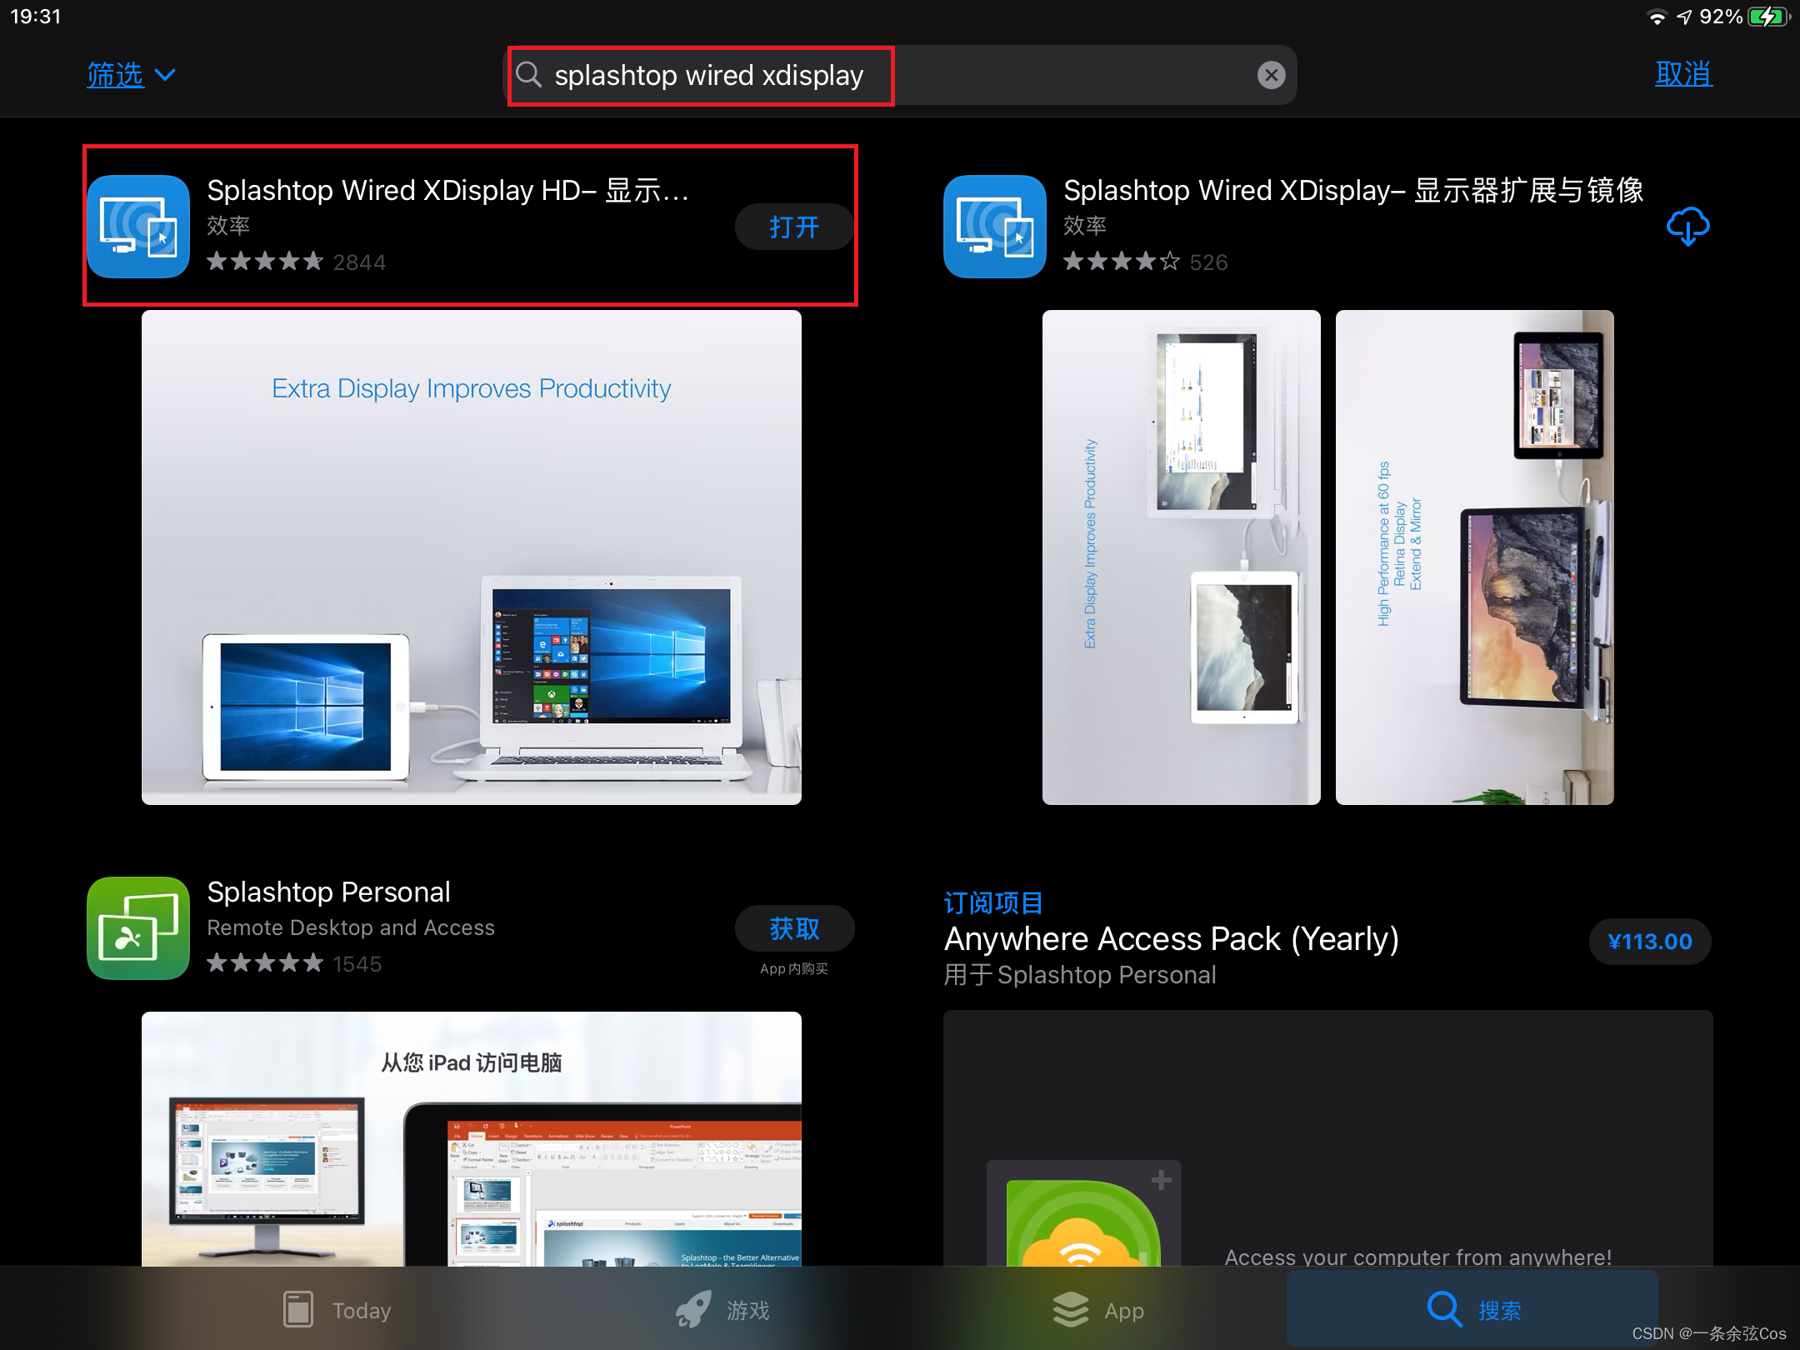Clear the search text with the X button
This screenshot has width=1800, height=1350.
point(1271,75)
